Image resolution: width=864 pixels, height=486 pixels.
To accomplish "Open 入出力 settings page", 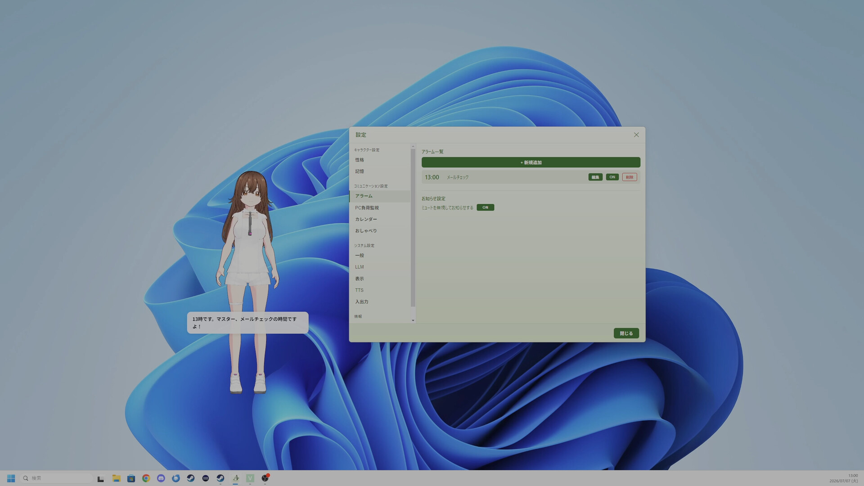I will (380, 302).
